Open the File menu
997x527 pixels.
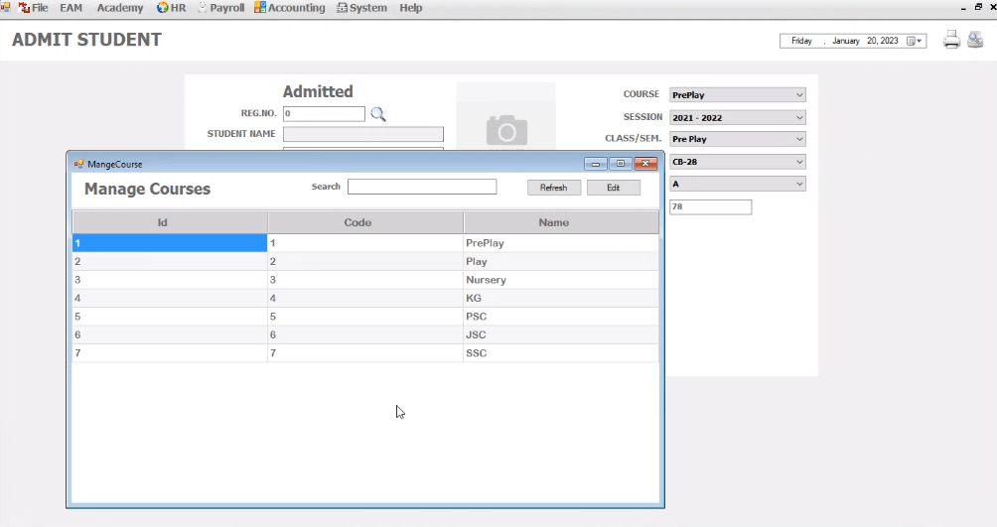pos(33,8)
